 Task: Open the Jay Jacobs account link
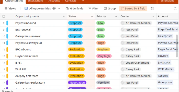[164, 63]
